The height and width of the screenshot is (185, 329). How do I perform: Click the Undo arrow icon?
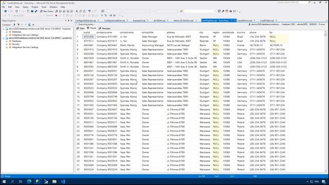(89, 11)
